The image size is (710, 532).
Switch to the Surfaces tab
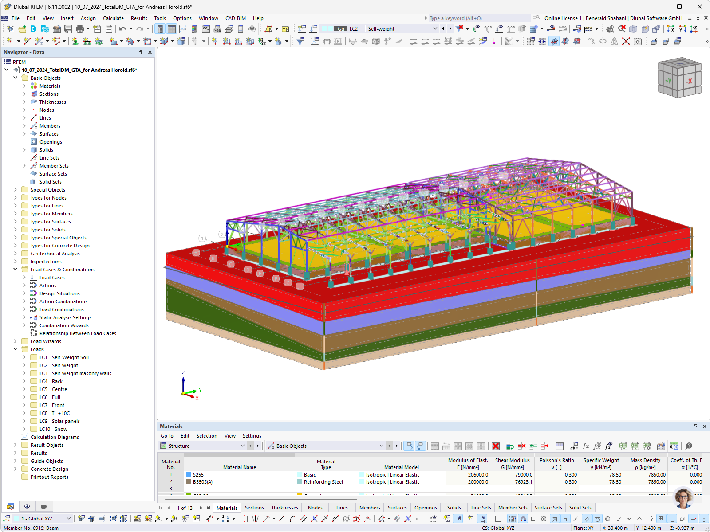pos(397,508)
